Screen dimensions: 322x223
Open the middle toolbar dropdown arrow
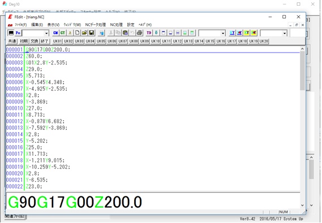coord(223,33)
